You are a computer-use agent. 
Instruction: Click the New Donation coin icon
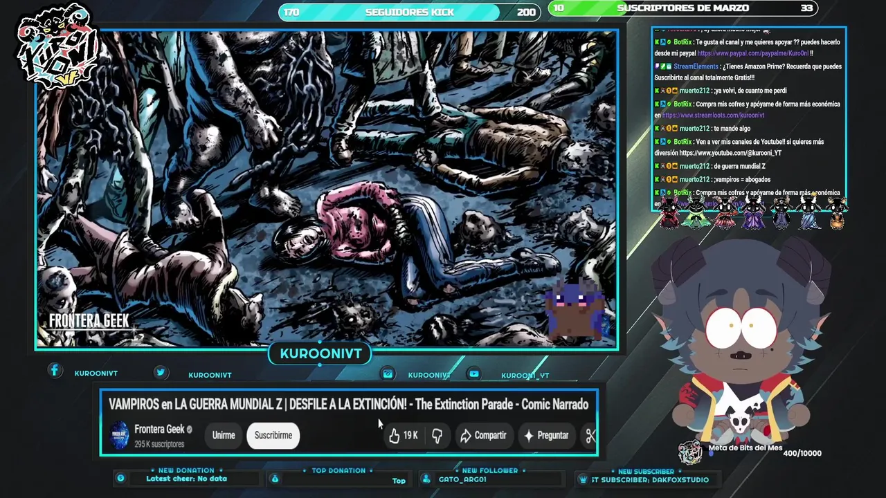click(x=120, y=478)
